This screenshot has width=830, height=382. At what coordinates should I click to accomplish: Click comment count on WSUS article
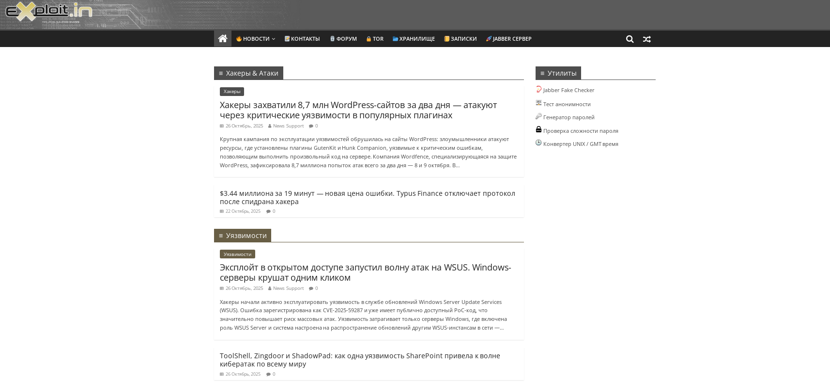314,288
